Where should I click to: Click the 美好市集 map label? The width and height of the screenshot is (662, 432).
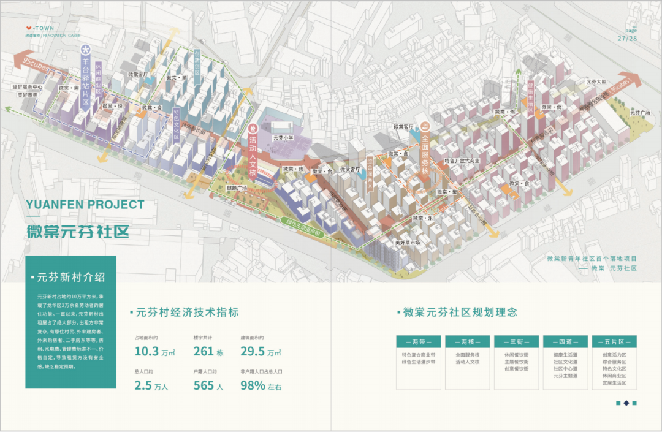28,95
